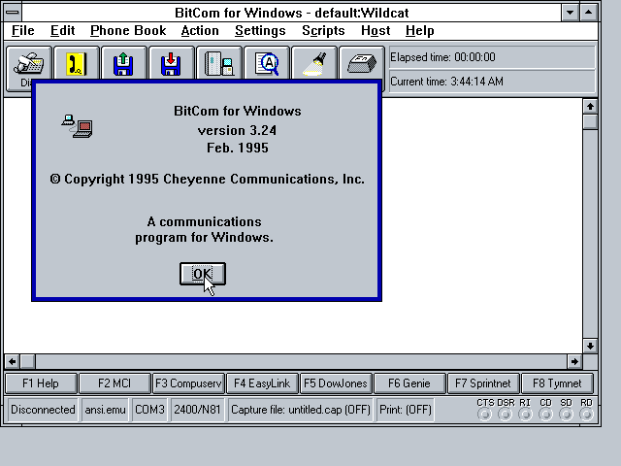This screenshot has width=621, height=466.
Task: Click the DSR indicator light
Action: tap(505, 415)
